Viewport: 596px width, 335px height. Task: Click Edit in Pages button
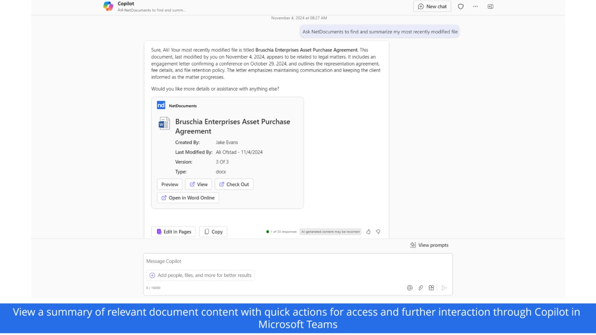tap(173, 232)
